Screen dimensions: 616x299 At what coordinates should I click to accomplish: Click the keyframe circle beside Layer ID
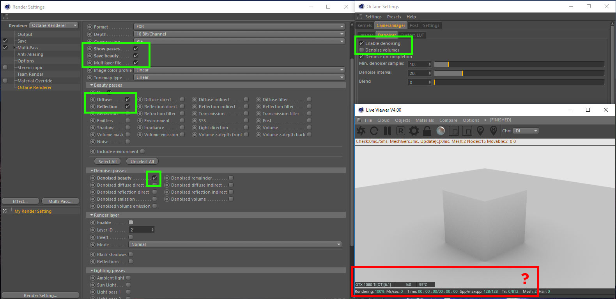[x=93, y=230]
